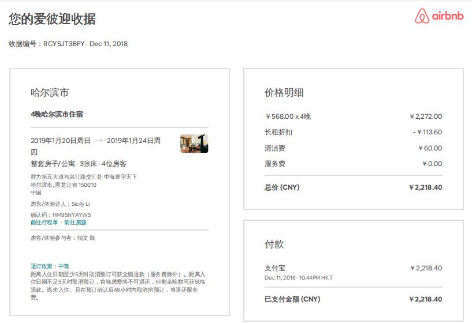The height and width of the screenshot is (324, 472).
Task: Click the 付款 heading
Action: pos(274,244)
